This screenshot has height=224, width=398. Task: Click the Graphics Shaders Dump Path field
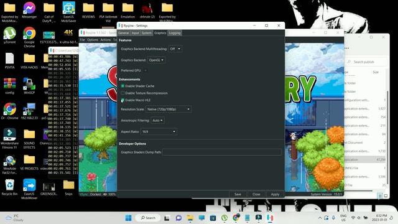222,152
